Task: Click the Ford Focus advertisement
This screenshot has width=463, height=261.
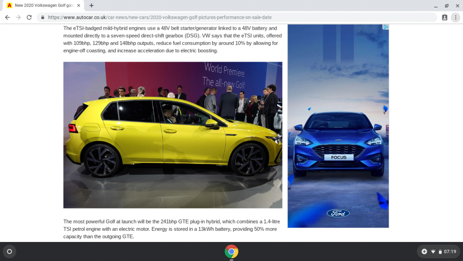Action: click(338, 126)
